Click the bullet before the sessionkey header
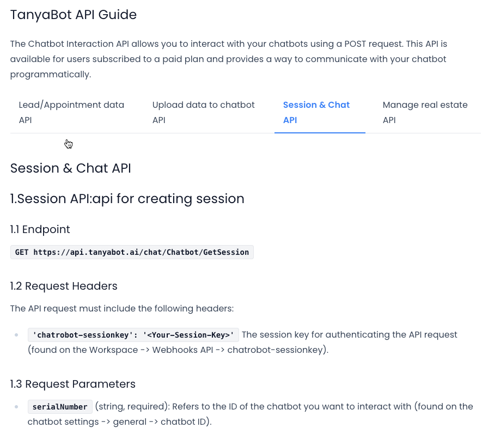 click(17, 335)
